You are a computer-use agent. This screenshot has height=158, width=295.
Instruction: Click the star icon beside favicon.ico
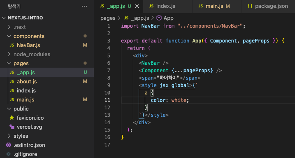point(12,118)
